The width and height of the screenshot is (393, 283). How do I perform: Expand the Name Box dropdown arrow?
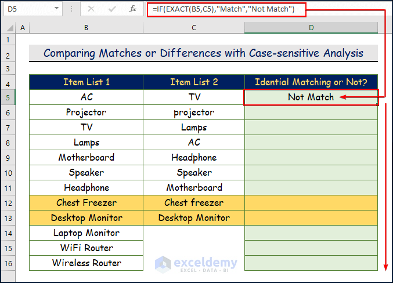pos(56,9)
